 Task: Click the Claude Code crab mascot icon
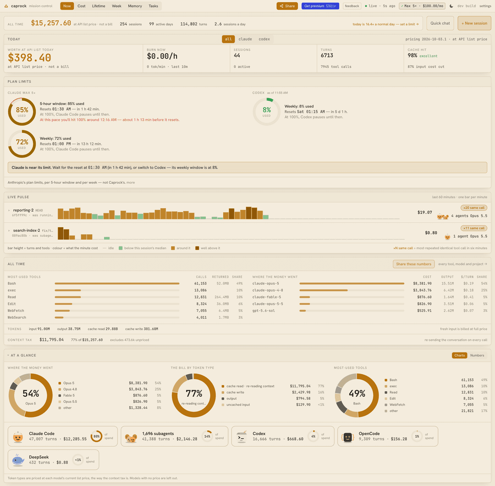[18, 437]
